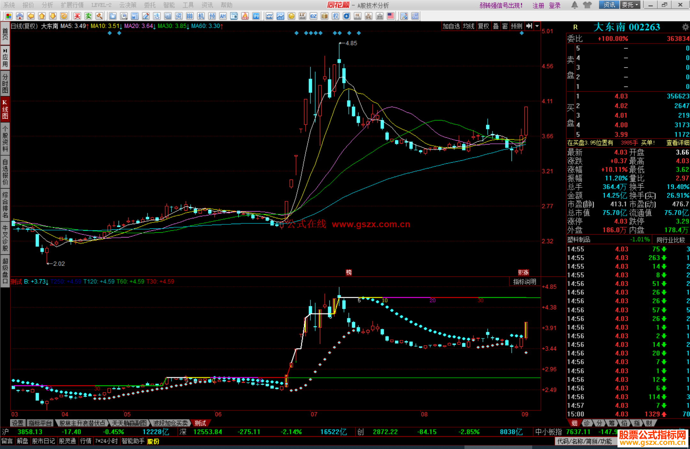The height and width of the screenshot is (449, 690).
Task: Click the HOT flame toolbar icon
Action: pos(245,16)
